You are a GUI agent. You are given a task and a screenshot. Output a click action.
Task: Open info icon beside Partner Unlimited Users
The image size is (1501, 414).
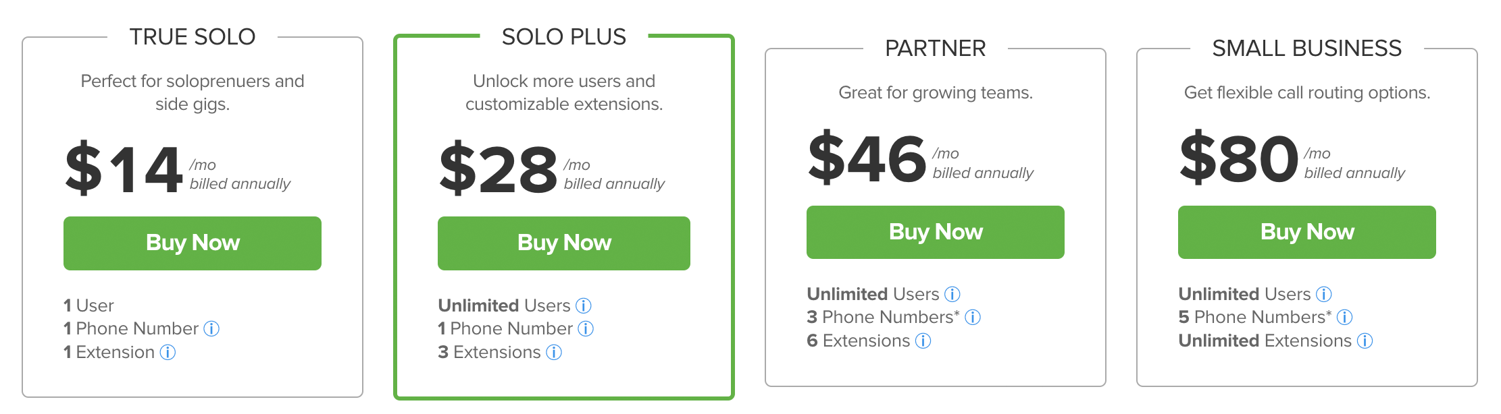point(952,295)
